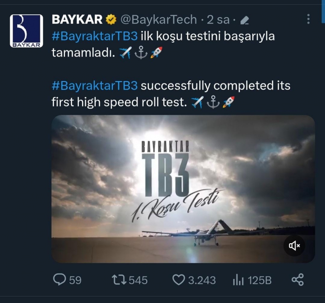The height and width of the screenshot is (303, 325).
Task: Open #BayraktarTB3 hashtag in the Turkish sentence
Action: click(95, 36)
